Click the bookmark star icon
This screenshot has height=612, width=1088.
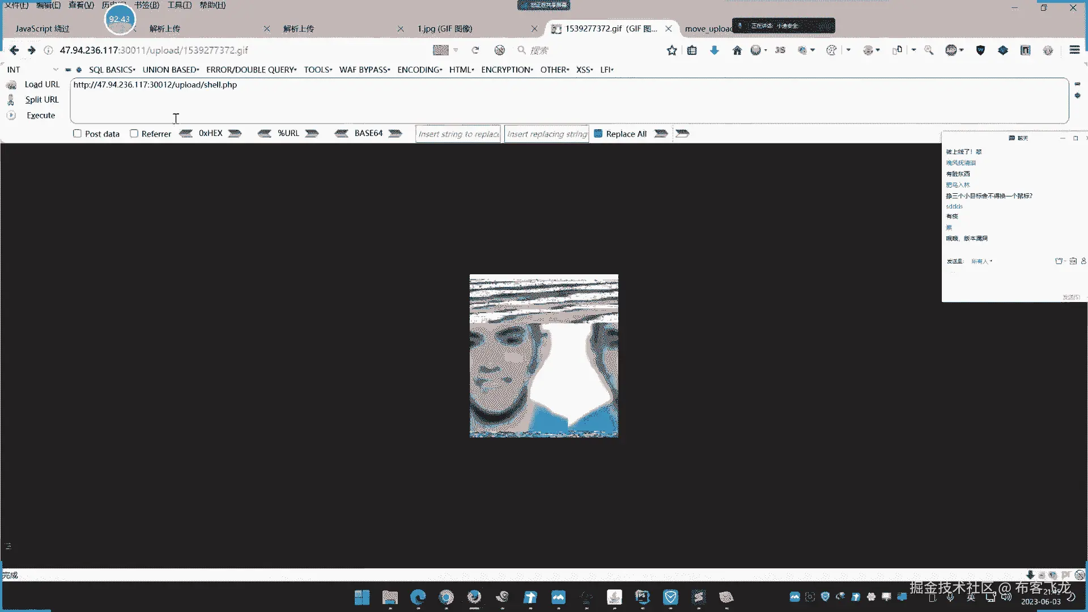[x=671, y=50]
